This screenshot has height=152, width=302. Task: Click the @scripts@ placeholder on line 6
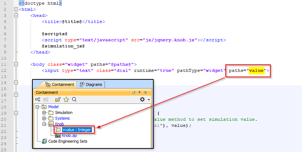pyautogui.click(x=54, y=34)
